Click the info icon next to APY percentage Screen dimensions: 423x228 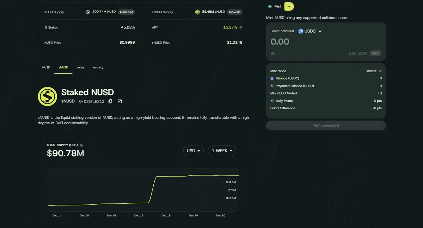(240, 27)
